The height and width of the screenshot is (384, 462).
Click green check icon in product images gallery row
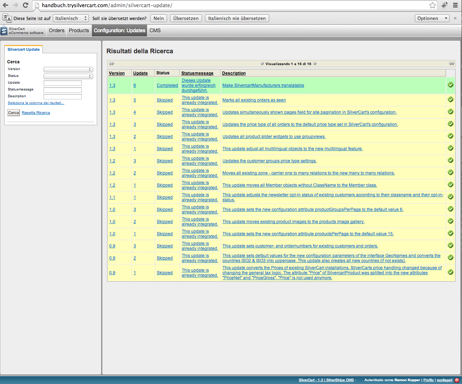point(451,221)
